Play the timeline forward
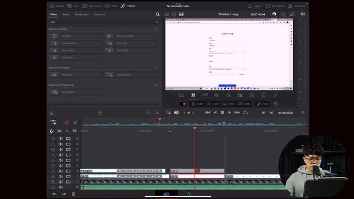Screen dimensions: 354x199 tap(230, 113)
